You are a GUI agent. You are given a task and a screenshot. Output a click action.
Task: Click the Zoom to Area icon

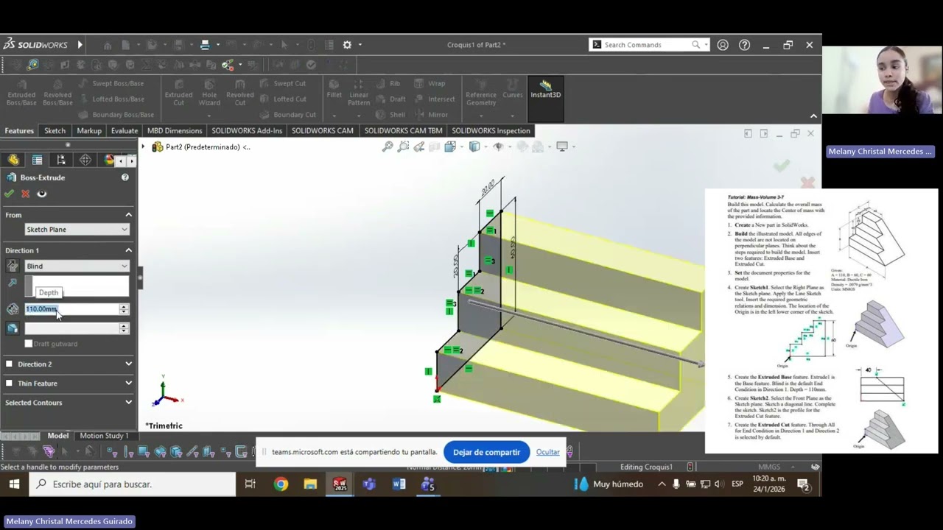click(x=403, y=146)
